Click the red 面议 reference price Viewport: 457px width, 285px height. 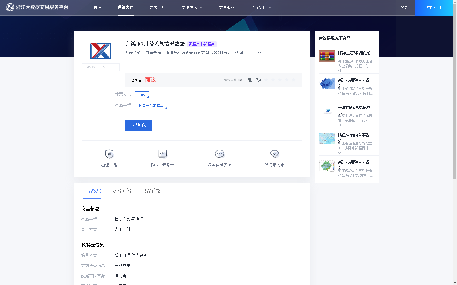[151, 80]
